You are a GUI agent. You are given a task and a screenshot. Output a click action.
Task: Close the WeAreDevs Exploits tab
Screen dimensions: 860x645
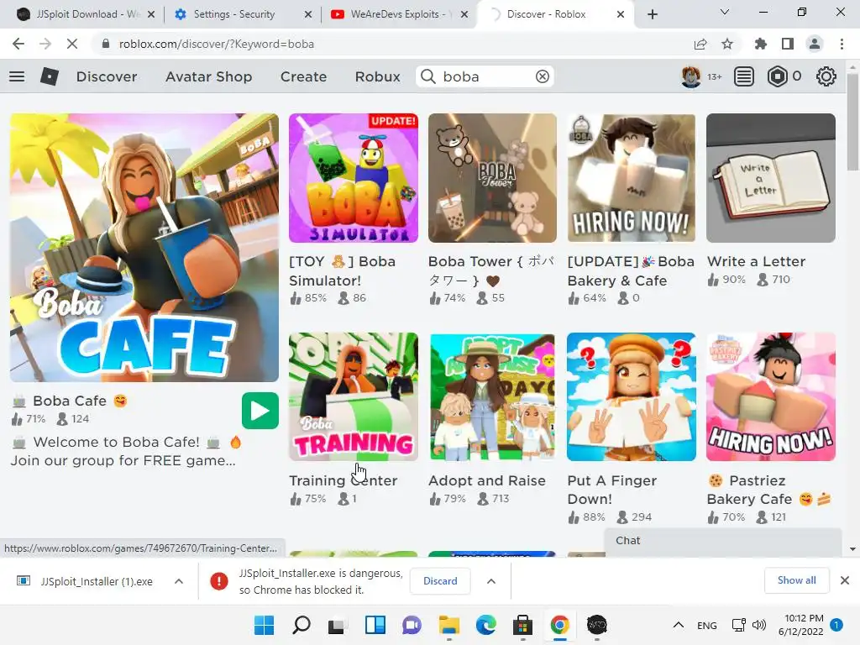(464, 14)
